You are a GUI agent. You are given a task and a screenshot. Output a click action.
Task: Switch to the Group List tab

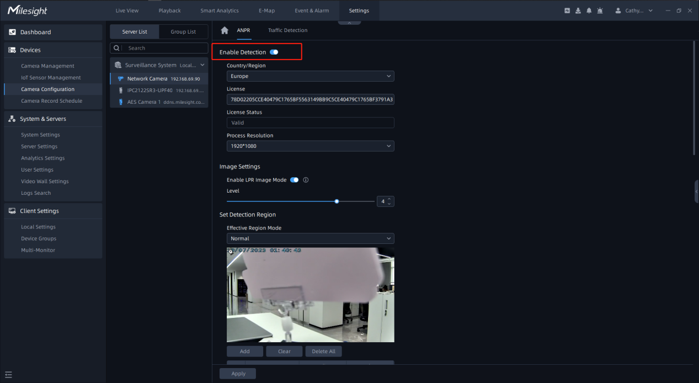point(183,31)
